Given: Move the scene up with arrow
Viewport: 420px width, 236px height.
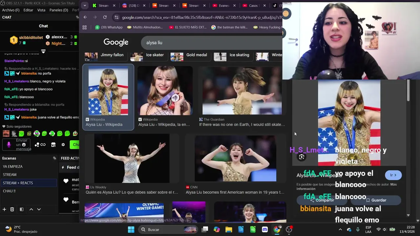Looking at the screenshot, I should point(31,209).
